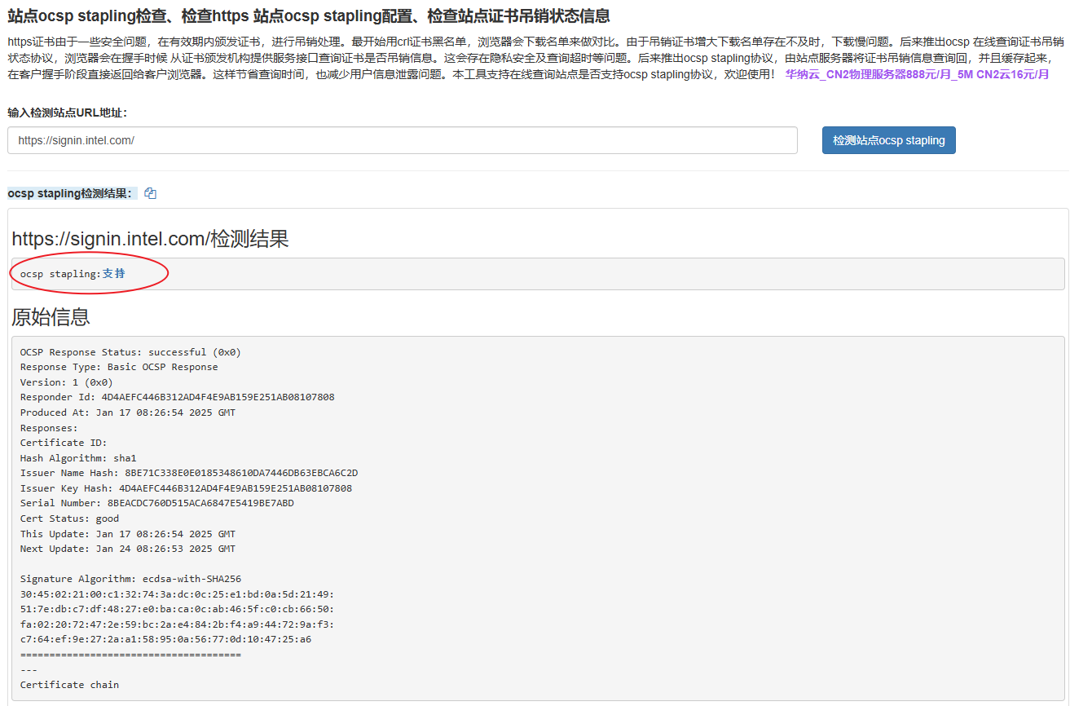Click the Cert Status: good line
The height and width of the screenshot is (706, 1070).
tap(69, 518)
